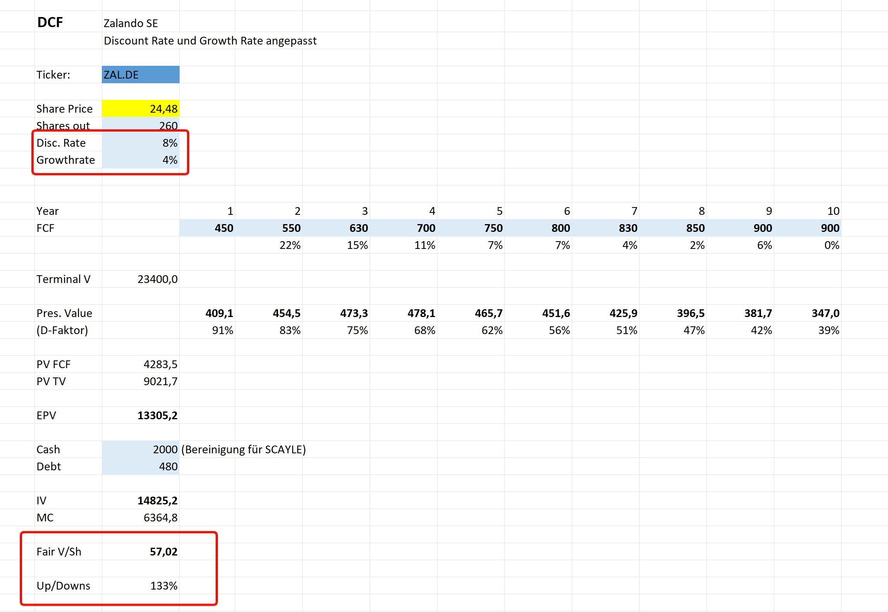Select the Debt input cell 480
888x612 pixels.
[141, 466]
